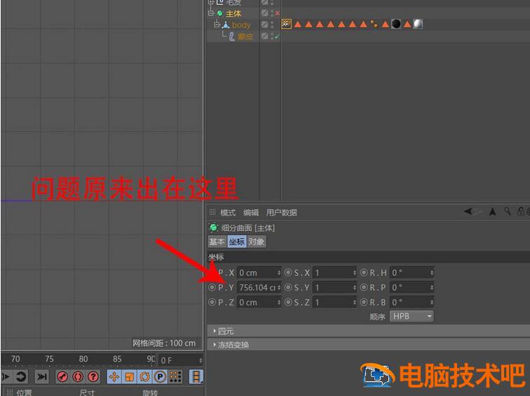530x396 pixels.
Task: Click the R.B animation radio dot
Action: tap(364, 302)
